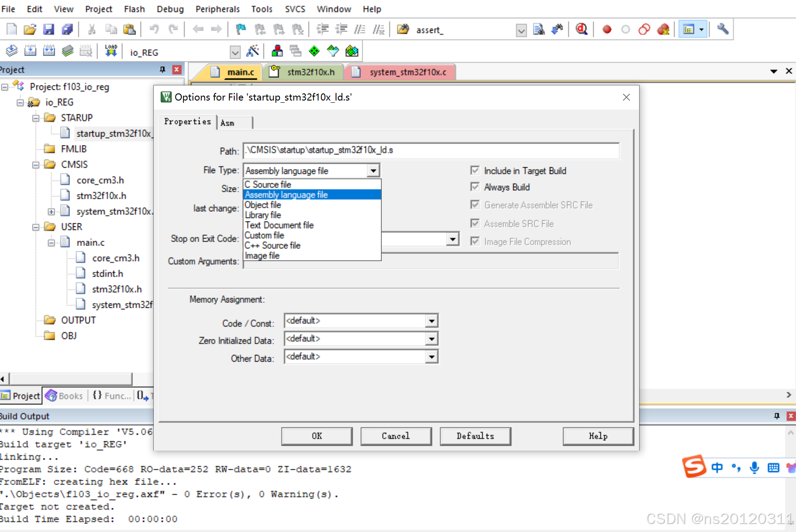
Task: Open the Peripherals menu
Action: (217, 9)
